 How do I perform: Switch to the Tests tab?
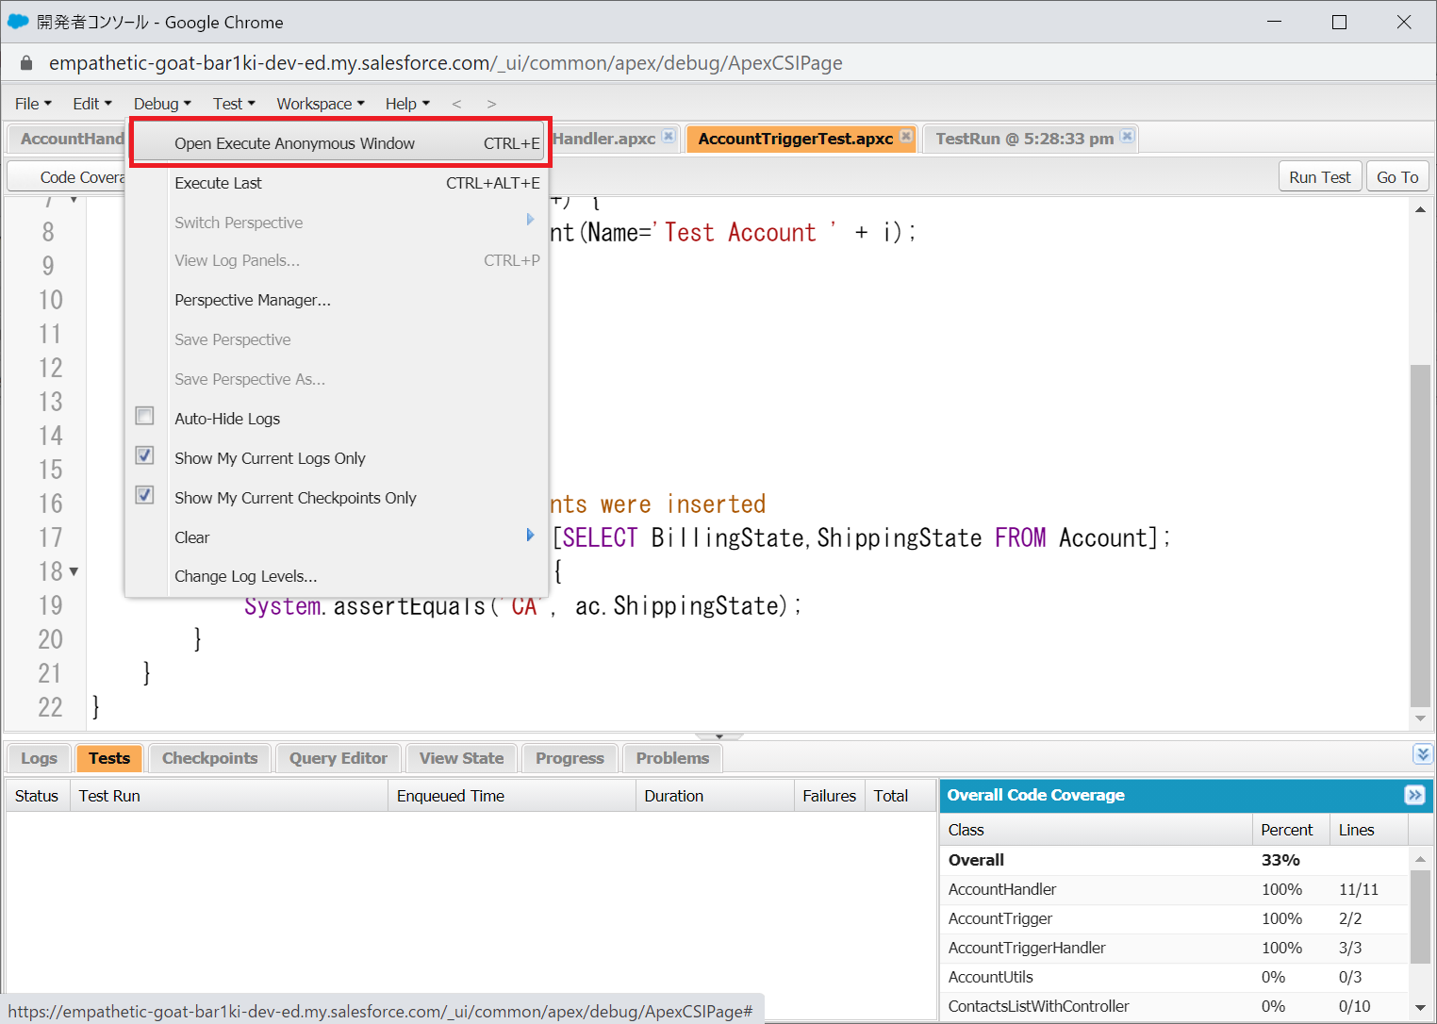pyautogui.click(x=109, y=758)
